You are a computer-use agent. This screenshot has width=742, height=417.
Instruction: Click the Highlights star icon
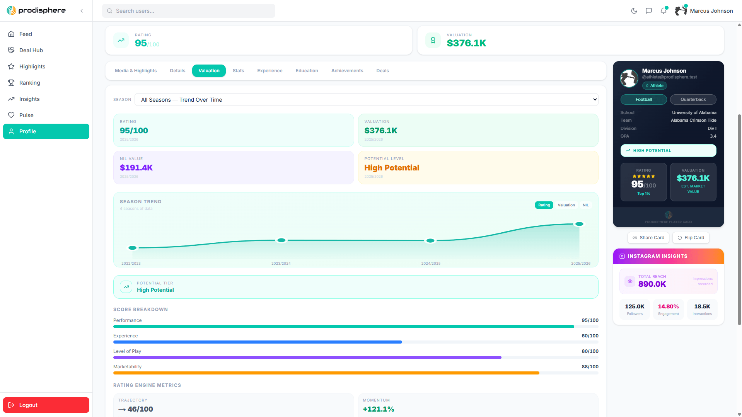pyautogui.click(x=11, y=66)
